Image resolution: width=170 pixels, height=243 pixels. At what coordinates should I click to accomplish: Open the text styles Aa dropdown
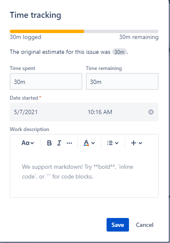click(x=27, y=143)
